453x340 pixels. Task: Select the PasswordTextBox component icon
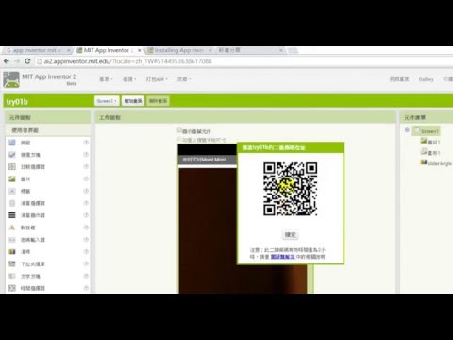tap(12, 240)
